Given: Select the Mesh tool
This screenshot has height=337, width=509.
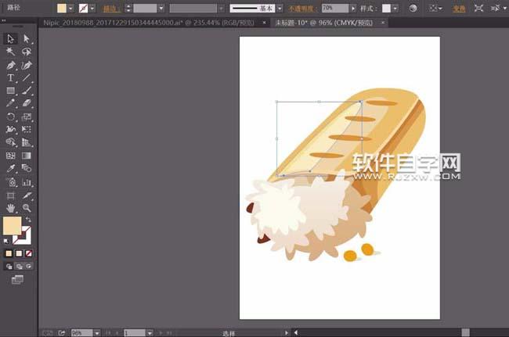Looking at the screenshot, I should pos(10,156).
